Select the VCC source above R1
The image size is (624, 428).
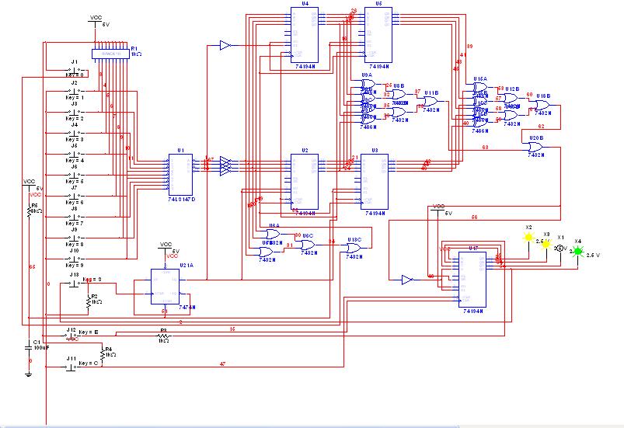pos(95,21)
